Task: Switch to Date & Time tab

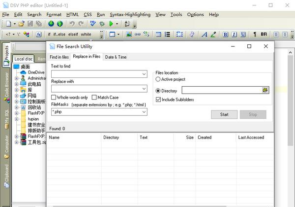Action: coord(116,57)
